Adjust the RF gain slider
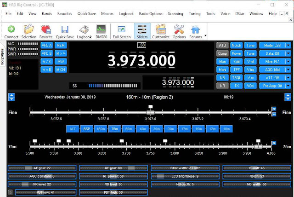This screenshot has width=294, height=197. tap(113, 168)
